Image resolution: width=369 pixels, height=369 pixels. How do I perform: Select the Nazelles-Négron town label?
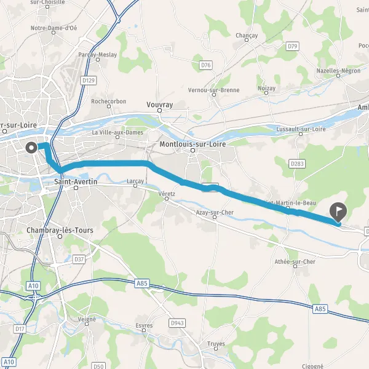pyautogui.click(x=338, y=71)
